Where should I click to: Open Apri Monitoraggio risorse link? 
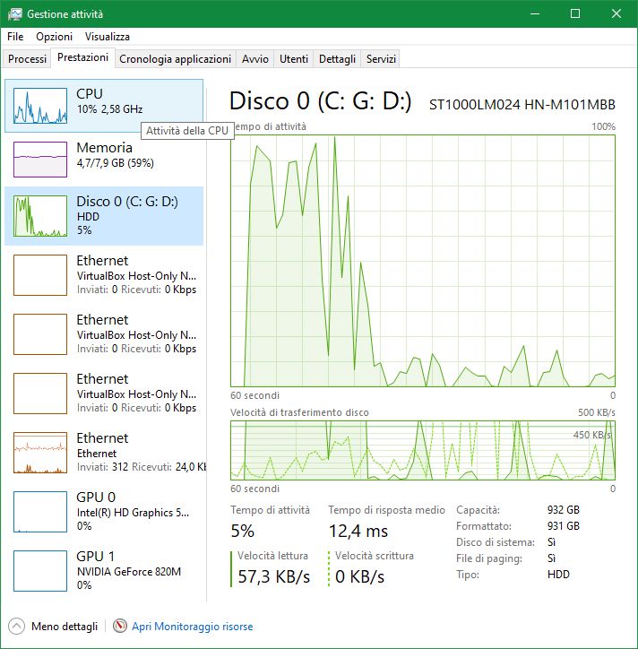click(x=193, y=627)
